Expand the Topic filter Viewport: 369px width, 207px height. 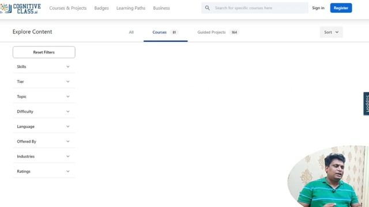(x=44, y=97)
